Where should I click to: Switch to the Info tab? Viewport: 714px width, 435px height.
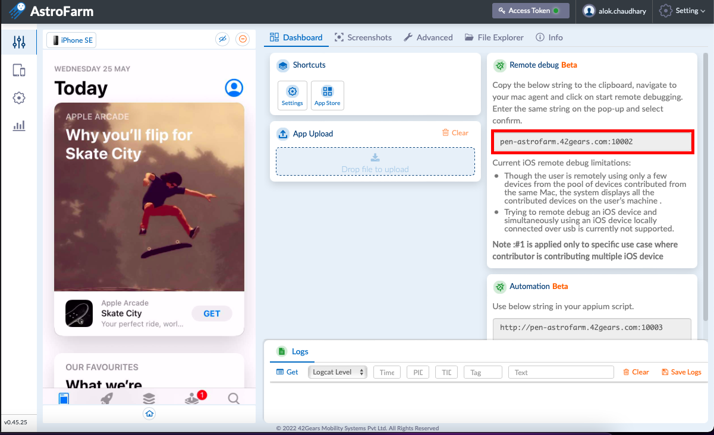pyautogui.click(x=549, y=37)
